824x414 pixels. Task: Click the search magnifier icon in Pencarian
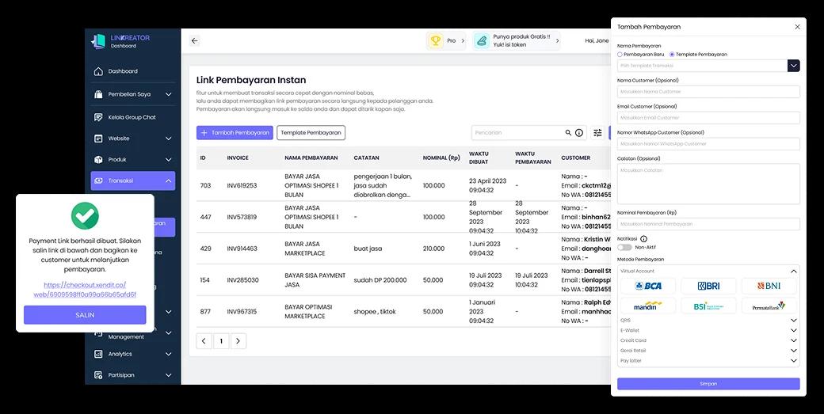pos(568,133)
